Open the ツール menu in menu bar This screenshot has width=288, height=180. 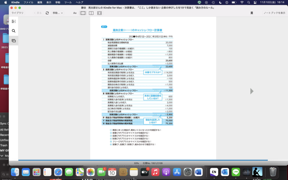pyautogui.click(x=68, y=2)
